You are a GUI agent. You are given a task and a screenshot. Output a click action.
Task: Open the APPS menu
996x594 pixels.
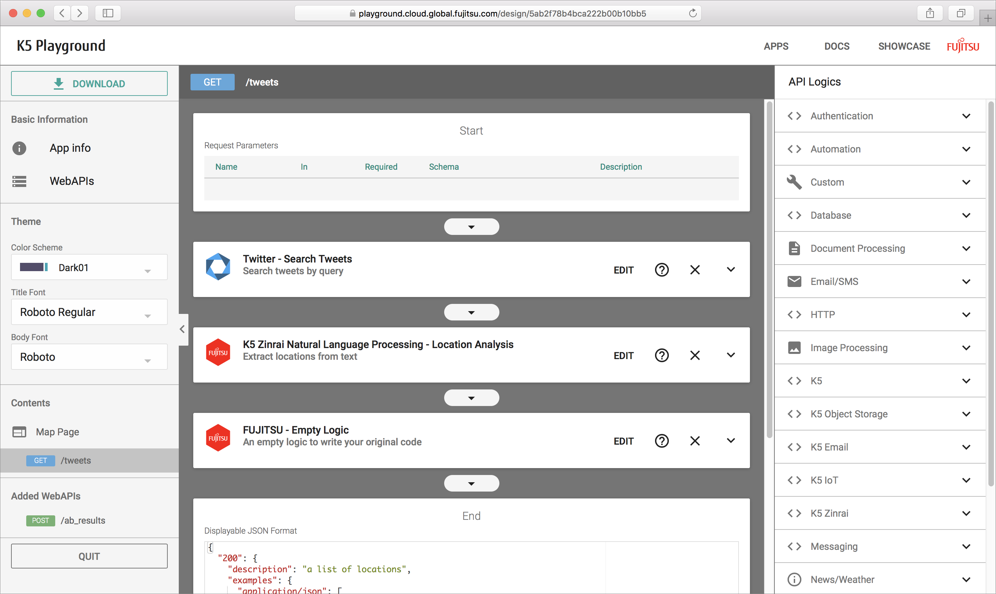[776, 47]
